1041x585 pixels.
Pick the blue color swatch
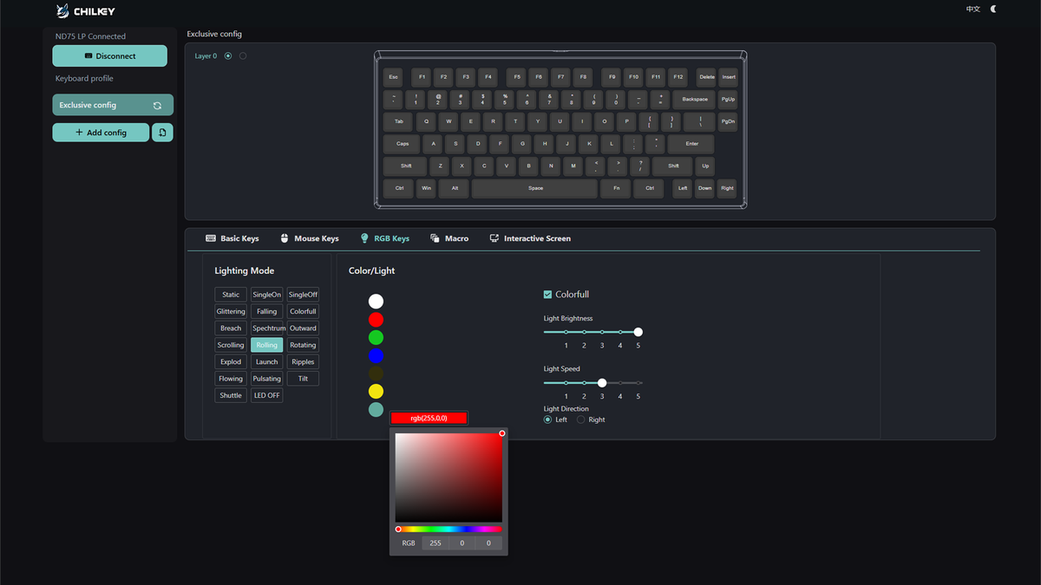click(376, 355)
